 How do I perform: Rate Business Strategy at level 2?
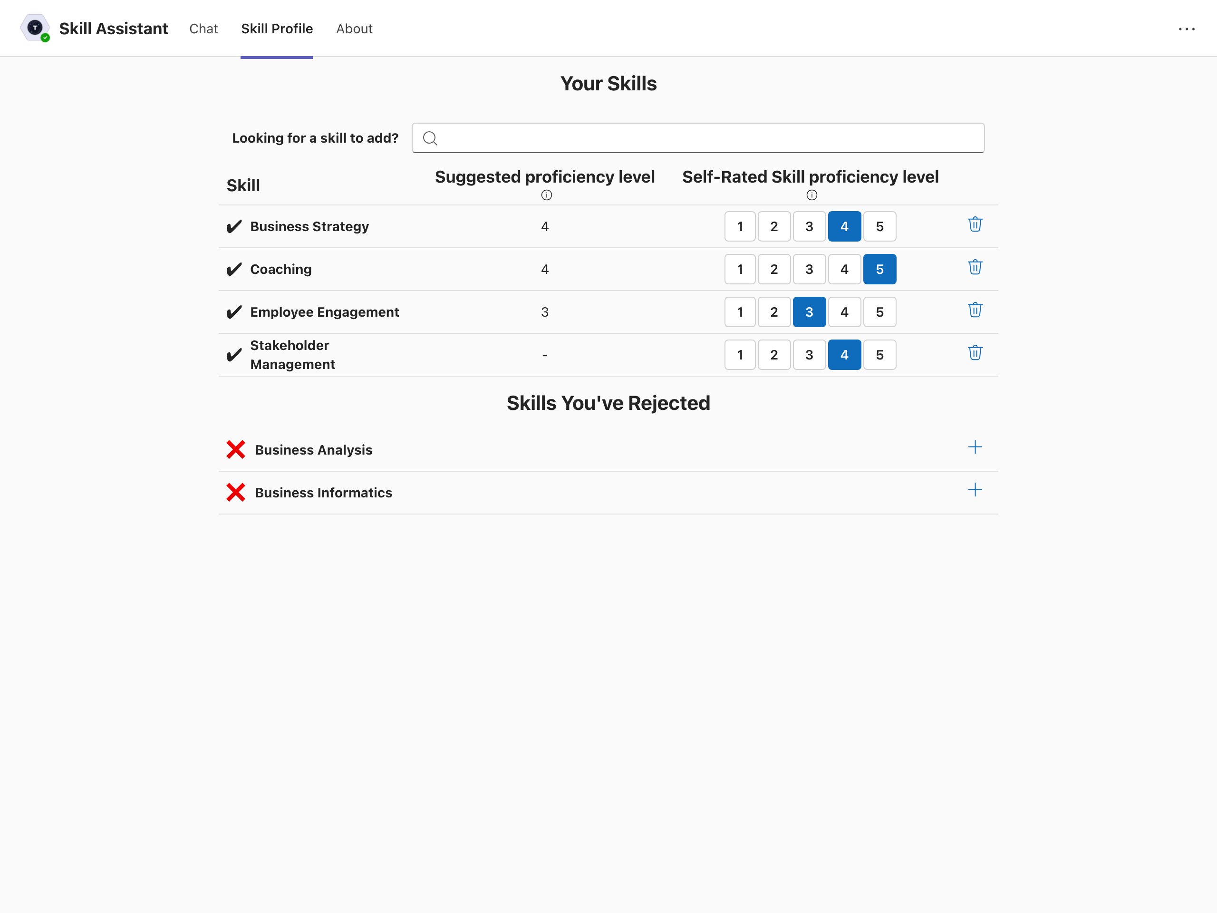(x=774, y=226)
